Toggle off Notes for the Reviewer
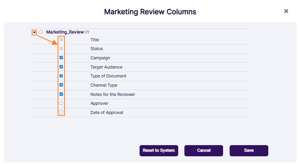Image resolution: width=300 pixels, height=164 pixels. point(61,94)
